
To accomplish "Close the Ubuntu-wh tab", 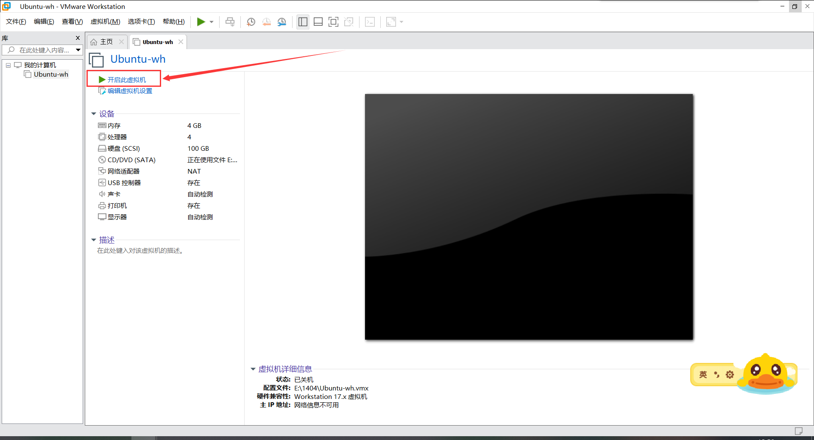I will coord(181,42).
